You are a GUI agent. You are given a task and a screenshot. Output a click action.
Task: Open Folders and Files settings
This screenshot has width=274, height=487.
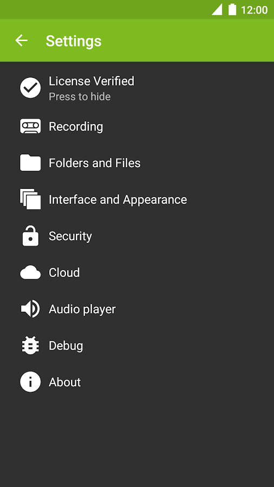(137, 163)
